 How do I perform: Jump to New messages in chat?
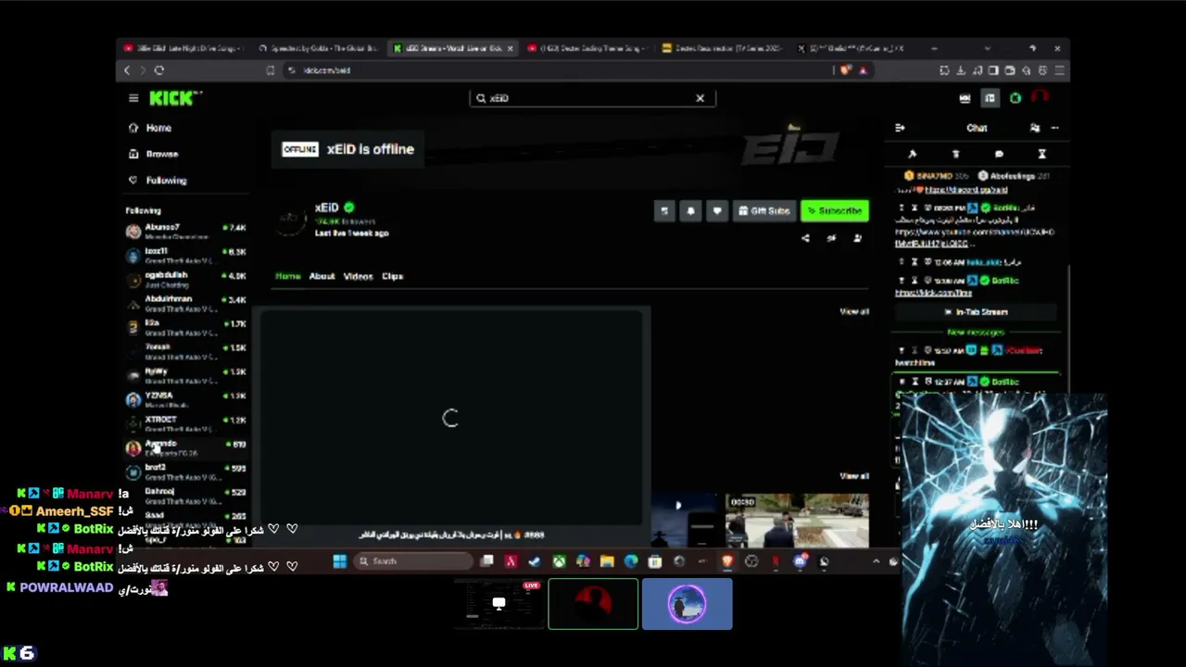point(975,332)
